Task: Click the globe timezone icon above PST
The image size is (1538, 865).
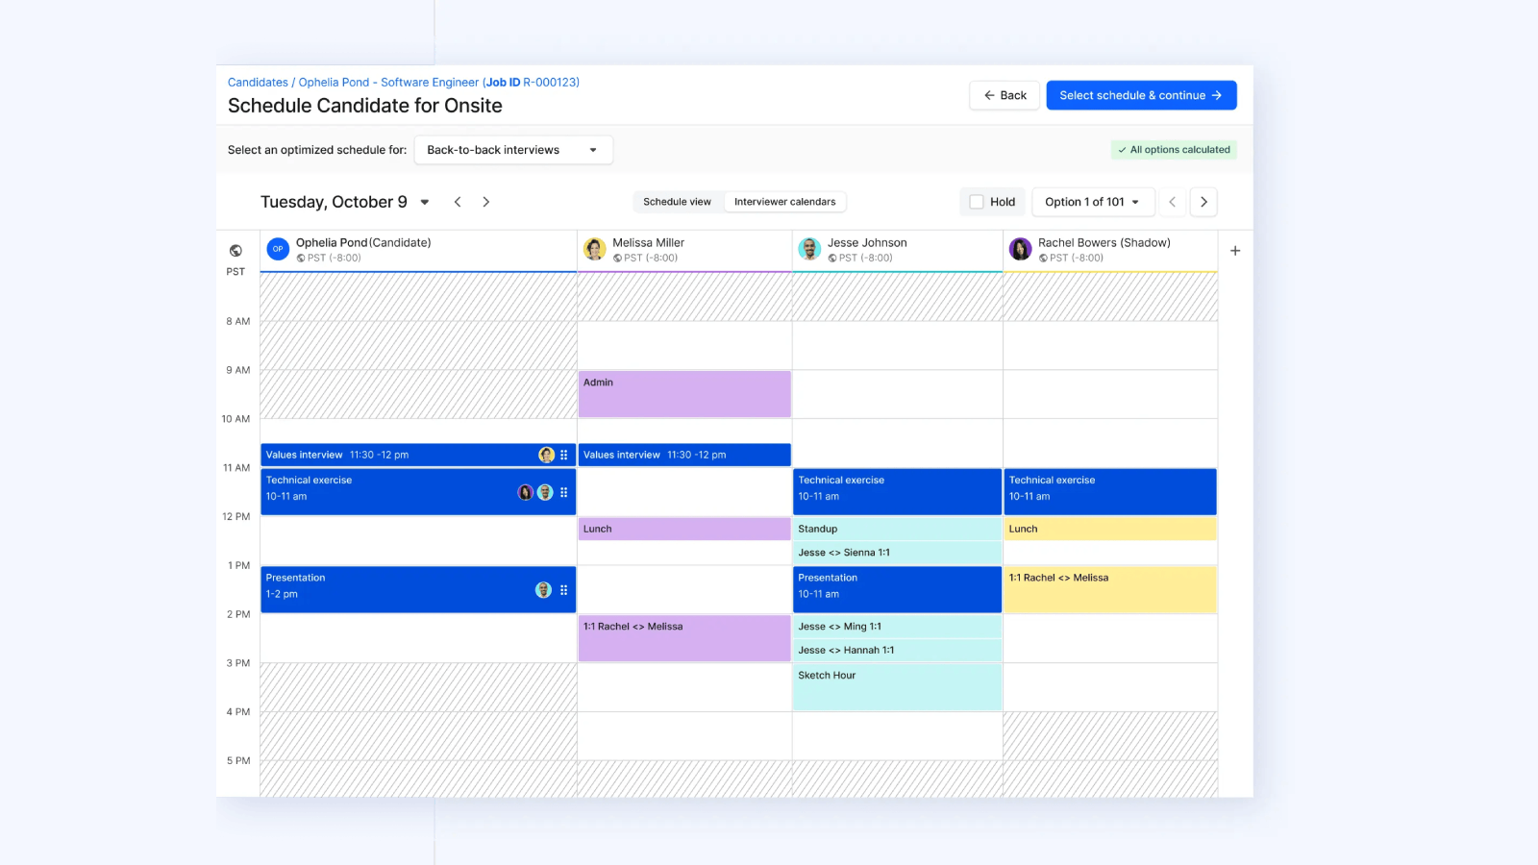Action: pos(236,251)
